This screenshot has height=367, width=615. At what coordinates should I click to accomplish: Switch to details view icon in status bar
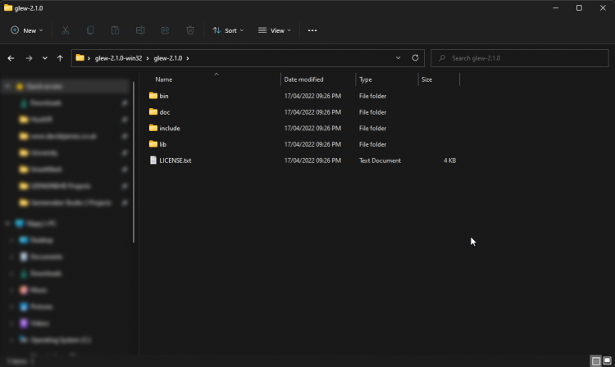[x=596, y=360]
